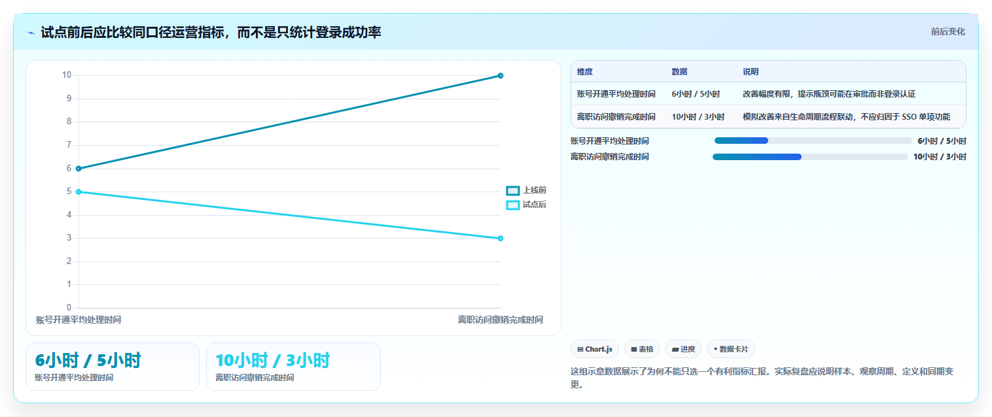This screenshot has width=992, height=417.
Task: Open the 10小时 / 3小时 data card
Action: tap(293, 367)
